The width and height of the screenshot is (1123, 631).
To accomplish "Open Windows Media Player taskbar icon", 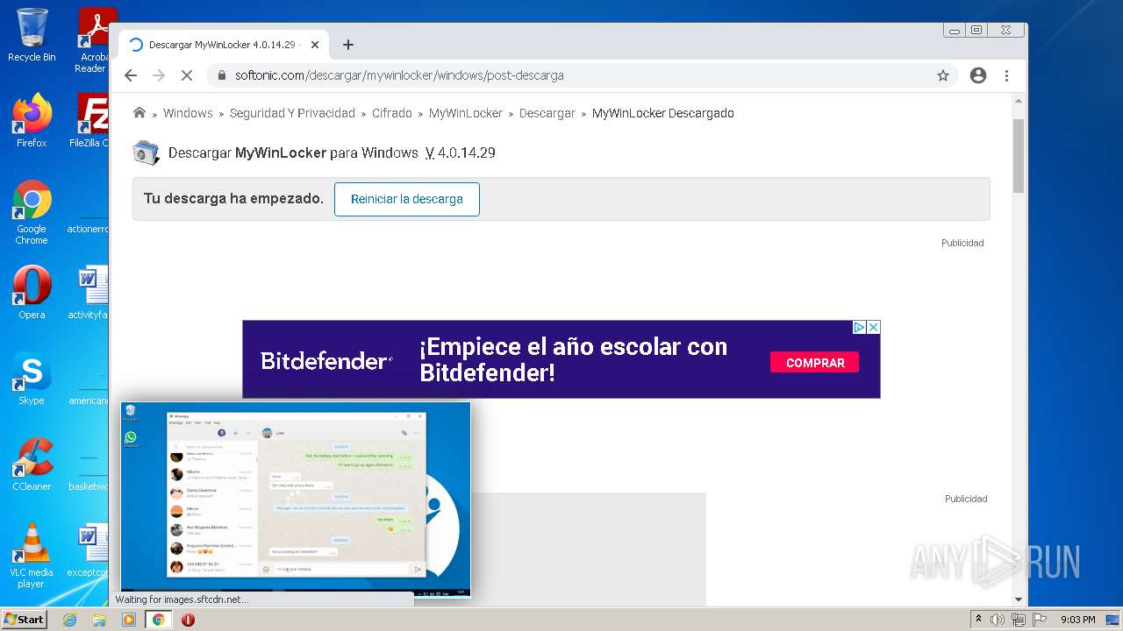I will [x=129, y=620].
